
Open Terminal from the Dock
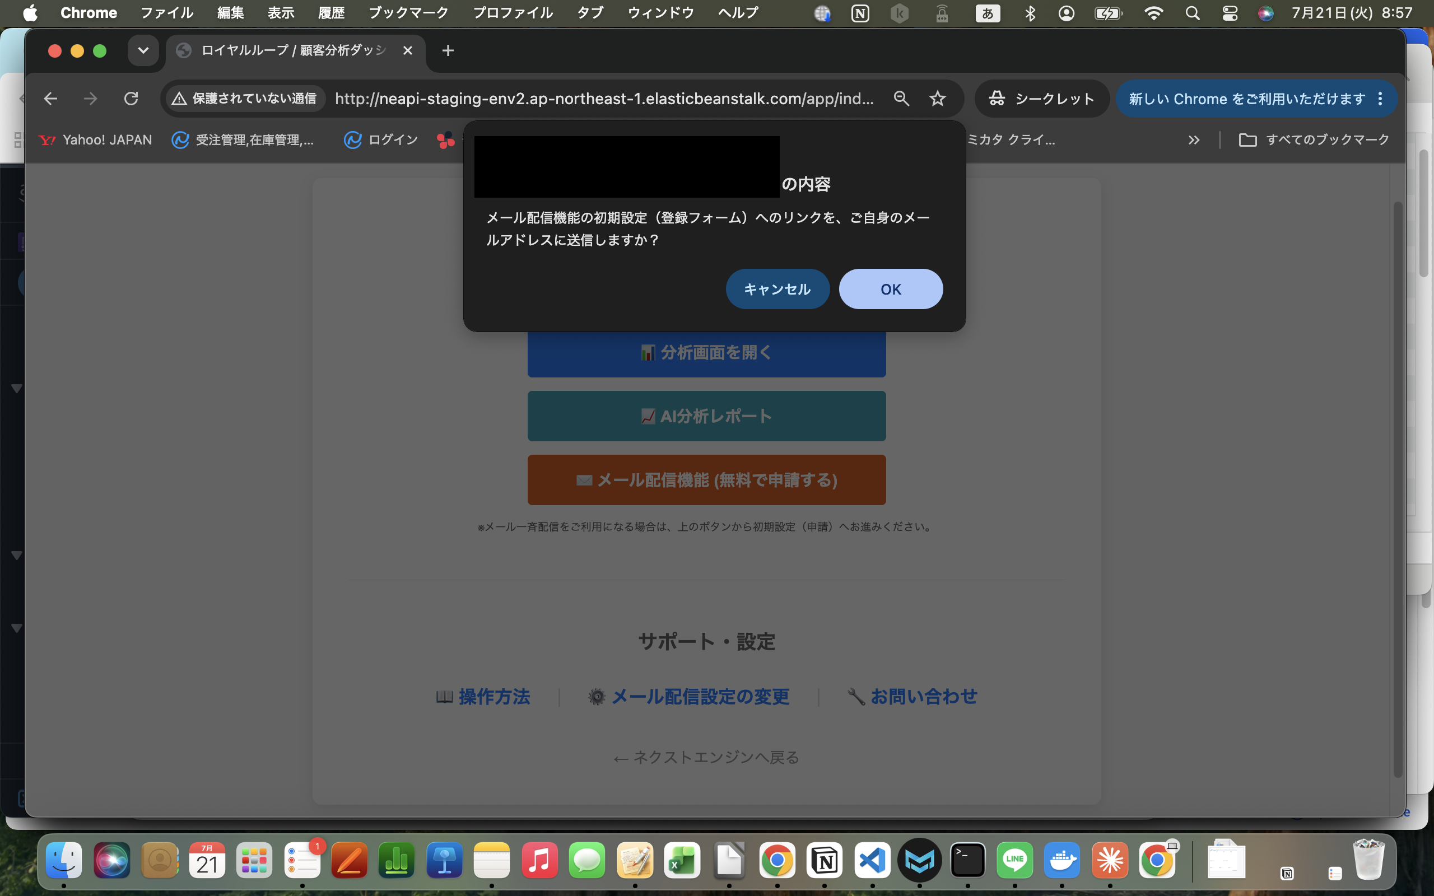967,860
